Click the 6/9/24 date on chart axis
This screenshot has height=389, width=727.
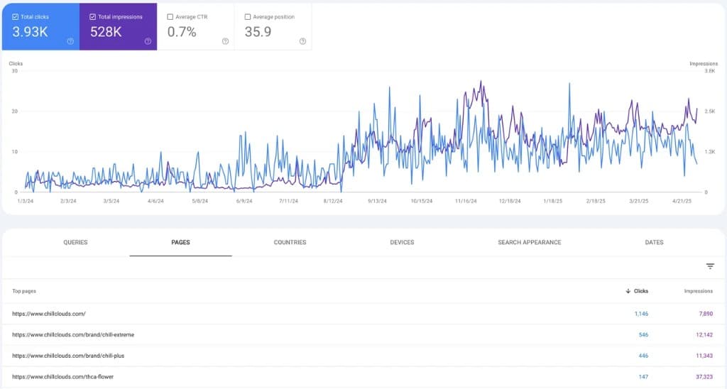pos(244,201)
